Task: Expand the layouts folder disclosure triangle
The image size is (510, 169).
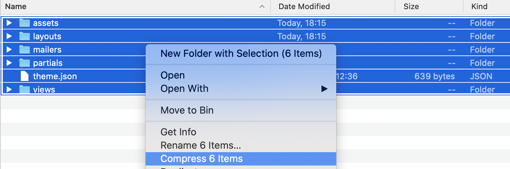Action: (9, 36)
